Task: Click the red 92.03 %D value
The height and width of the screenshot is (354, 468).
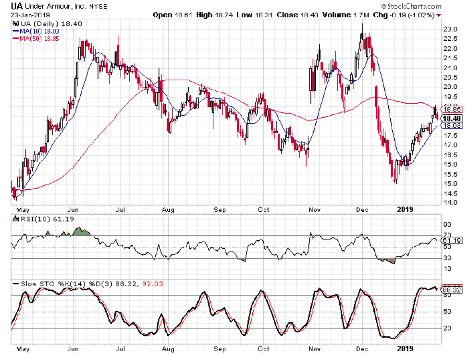Action: point(152,284)
